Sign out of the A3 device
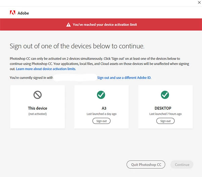 pyautogui.click(x=101, y=121)
